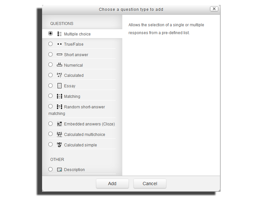Click the Description item icon
The height and width of the screenshot is (197, 263).
pyautogui.click(x=60, y=169)
